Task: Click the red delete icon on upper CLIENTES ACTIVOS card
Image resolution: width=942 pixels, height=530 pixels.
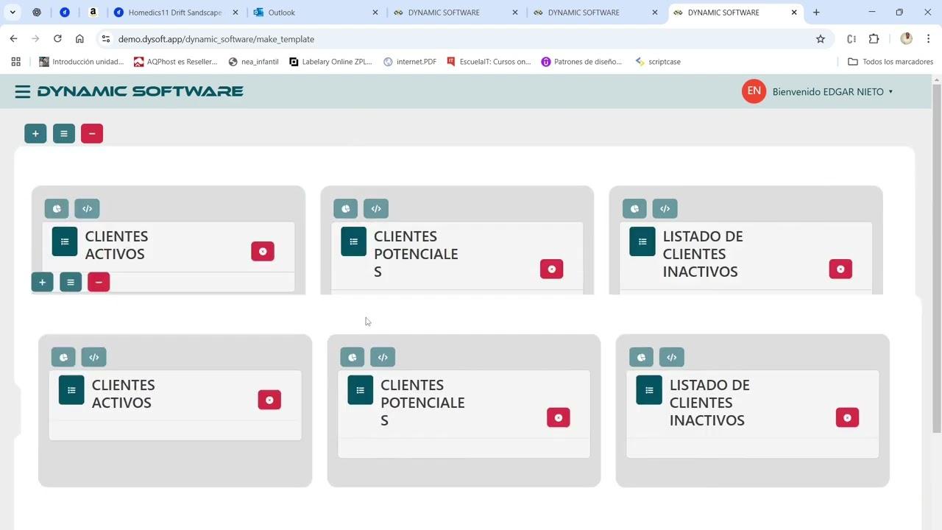Action: click(263, 251)
